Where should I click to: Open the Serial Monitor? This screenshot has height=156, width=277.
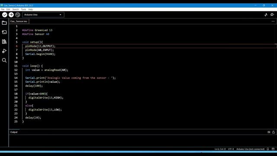(x=272, y=15)
